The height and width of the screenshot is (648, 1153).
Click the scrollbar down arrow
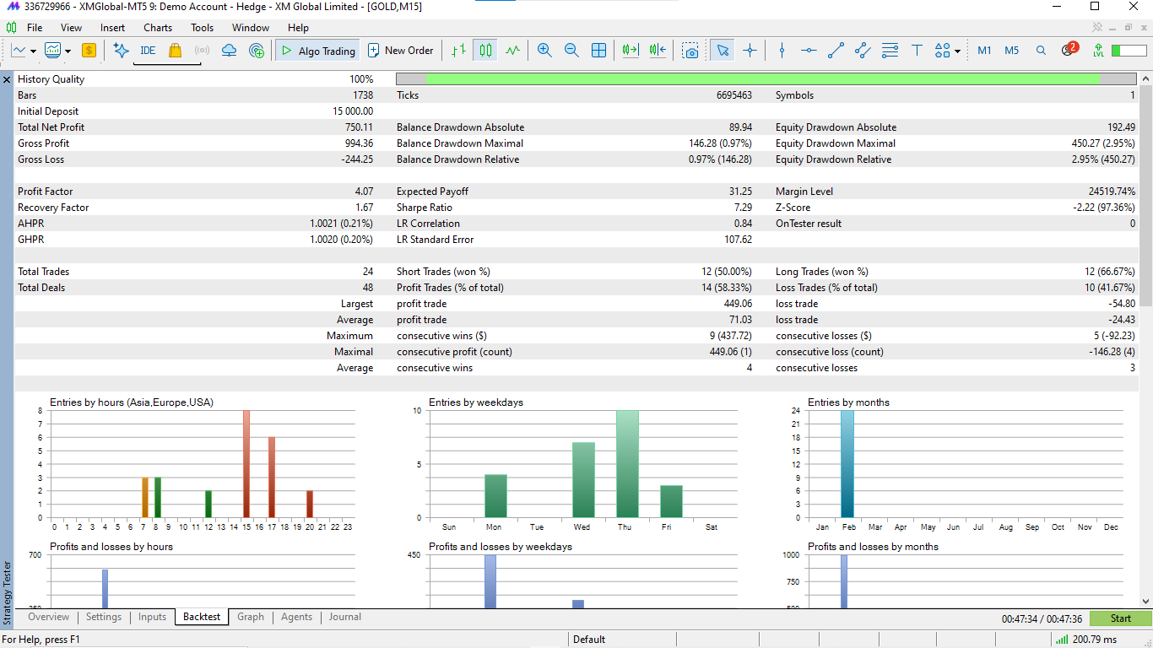tap(1145, 602)
